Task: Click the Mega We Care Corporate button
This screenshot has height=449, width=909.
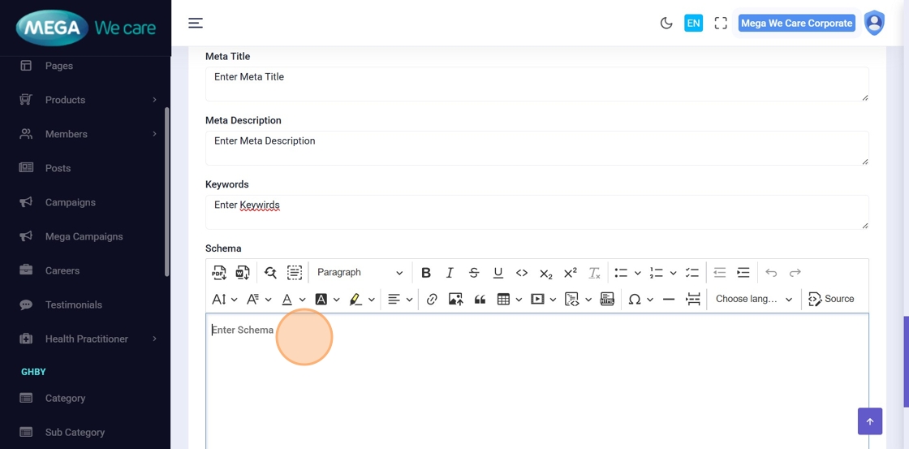Action: [x=796, y=24]
